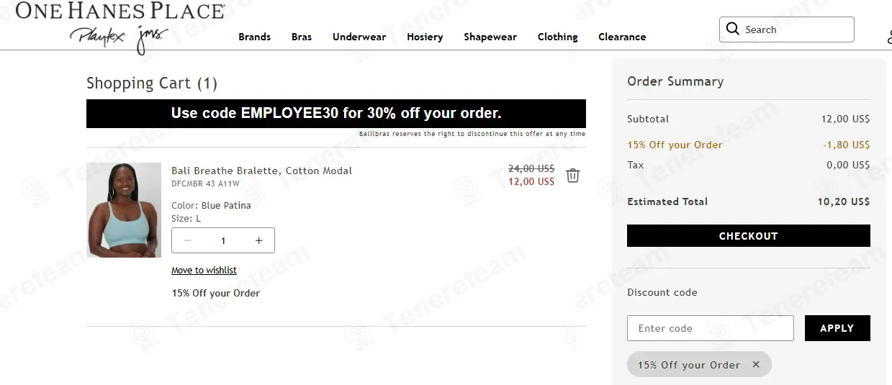Focus the Enter code discount field

(x=711, y=328)
